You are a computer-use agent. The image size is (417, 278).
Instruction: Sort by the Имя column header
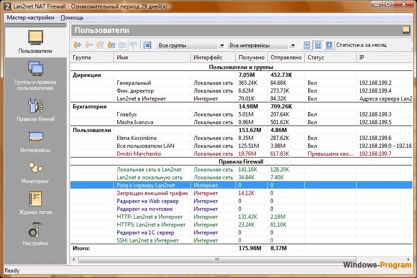[152, 57]
